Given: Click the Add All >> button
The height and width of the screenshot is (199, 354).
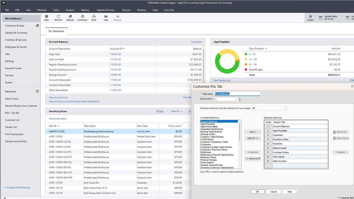Looking at the screenshot, I should 253,138.
